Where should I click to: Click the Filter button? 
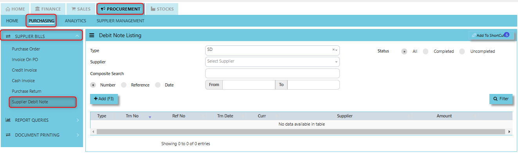(501, 99)
